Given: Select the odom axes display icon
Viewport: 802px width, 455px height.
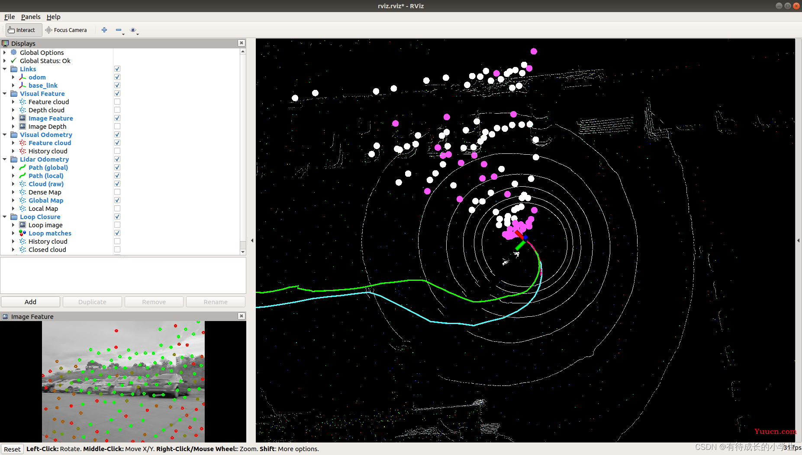Looking at the screenshot, I should point(23,77).
